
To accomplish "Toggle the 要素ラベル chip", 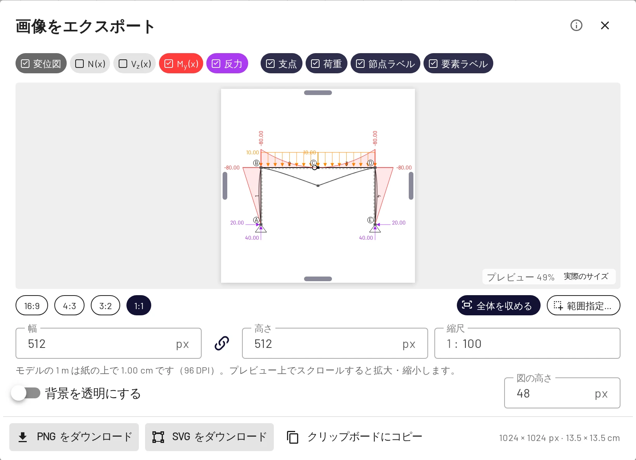I will (458, 64).
